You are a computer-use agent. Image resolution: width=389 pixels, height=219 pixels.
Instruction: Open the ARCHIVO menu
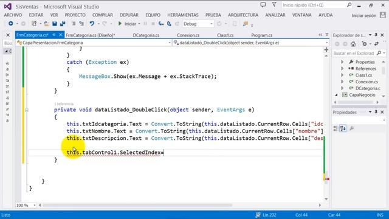13,15
